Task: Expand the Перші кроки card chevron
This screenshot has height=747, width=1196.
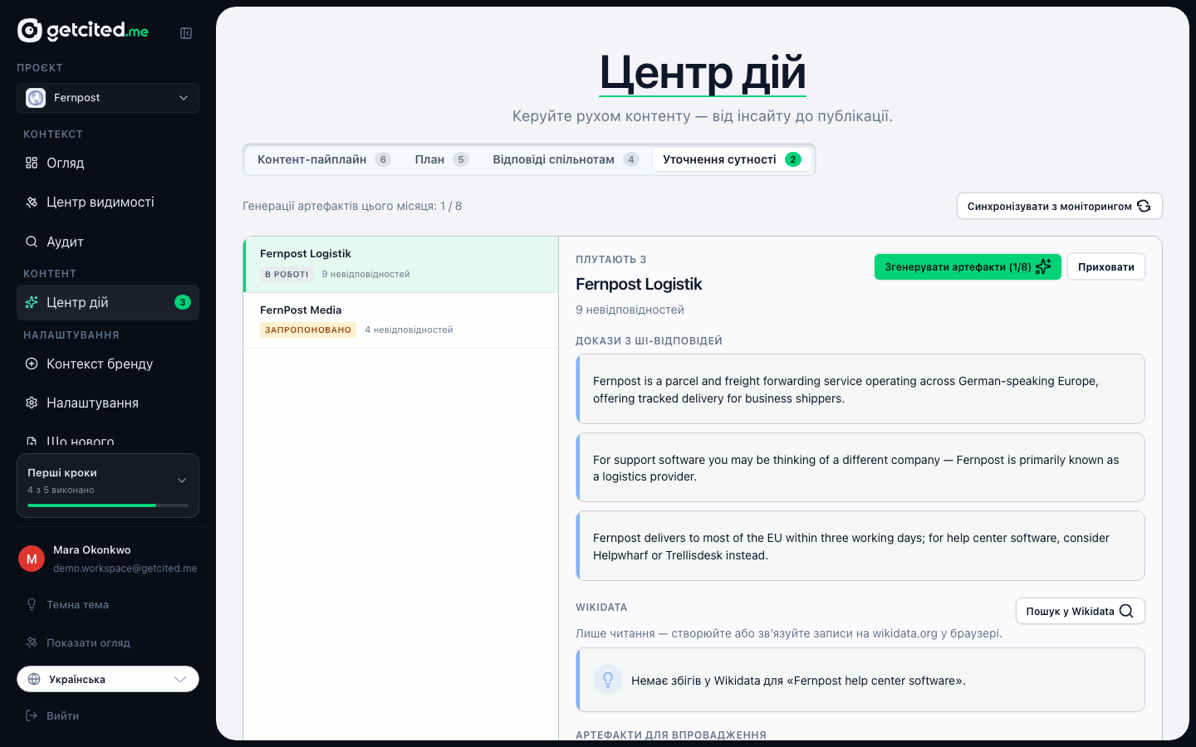Action: [182, 481]
